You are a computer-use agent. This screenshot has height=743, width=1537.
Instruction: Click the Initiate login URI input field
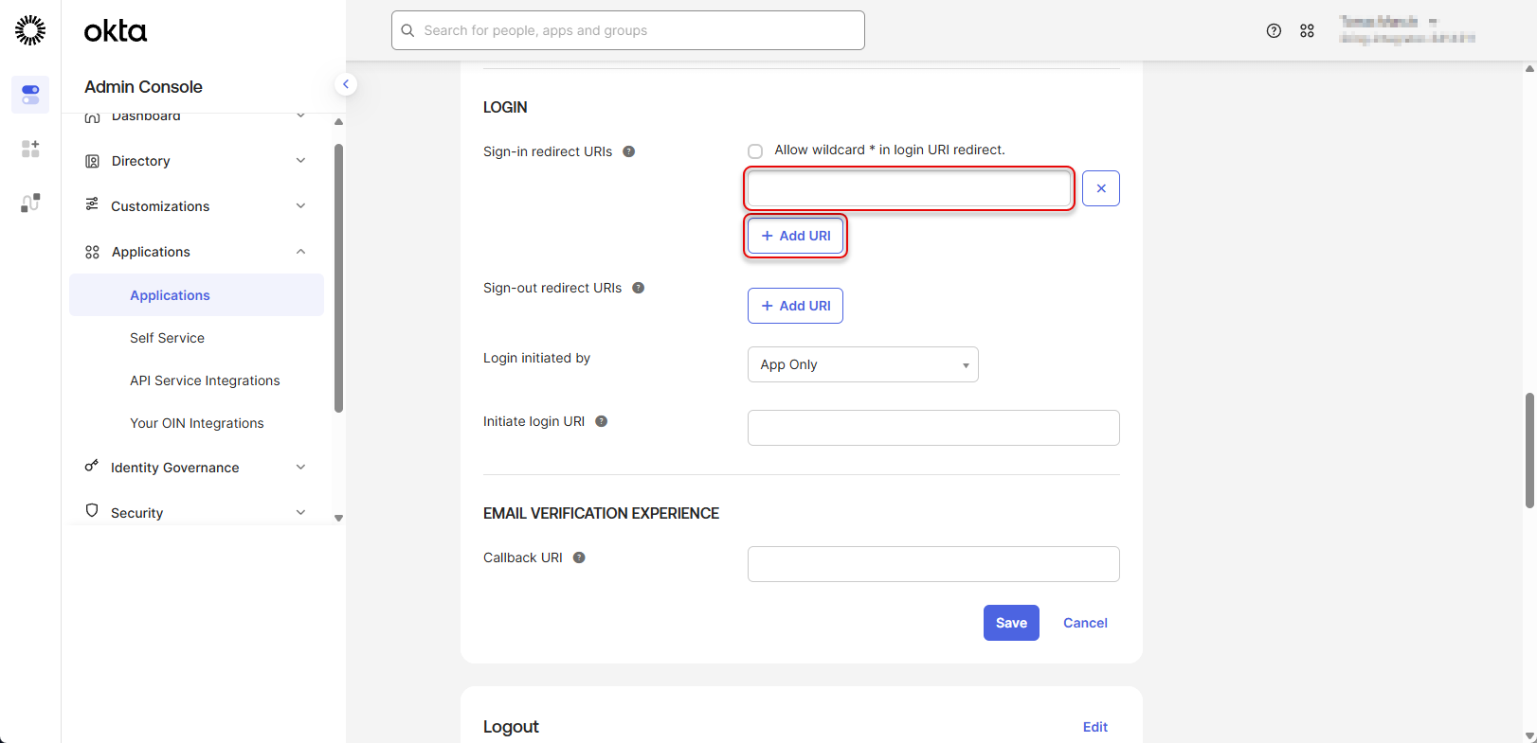932,428
